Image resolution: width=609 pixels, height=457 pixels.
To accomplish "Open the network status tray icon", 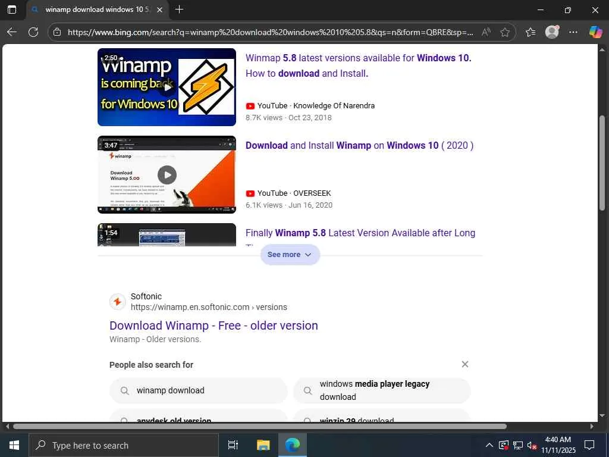I will pos(518,445).
